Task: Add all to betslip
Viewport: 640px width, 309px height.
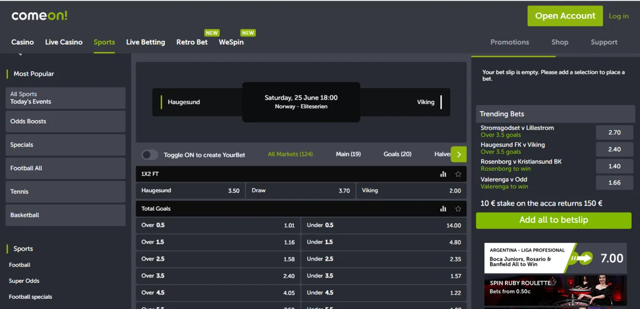Action: tap(553, 220)
